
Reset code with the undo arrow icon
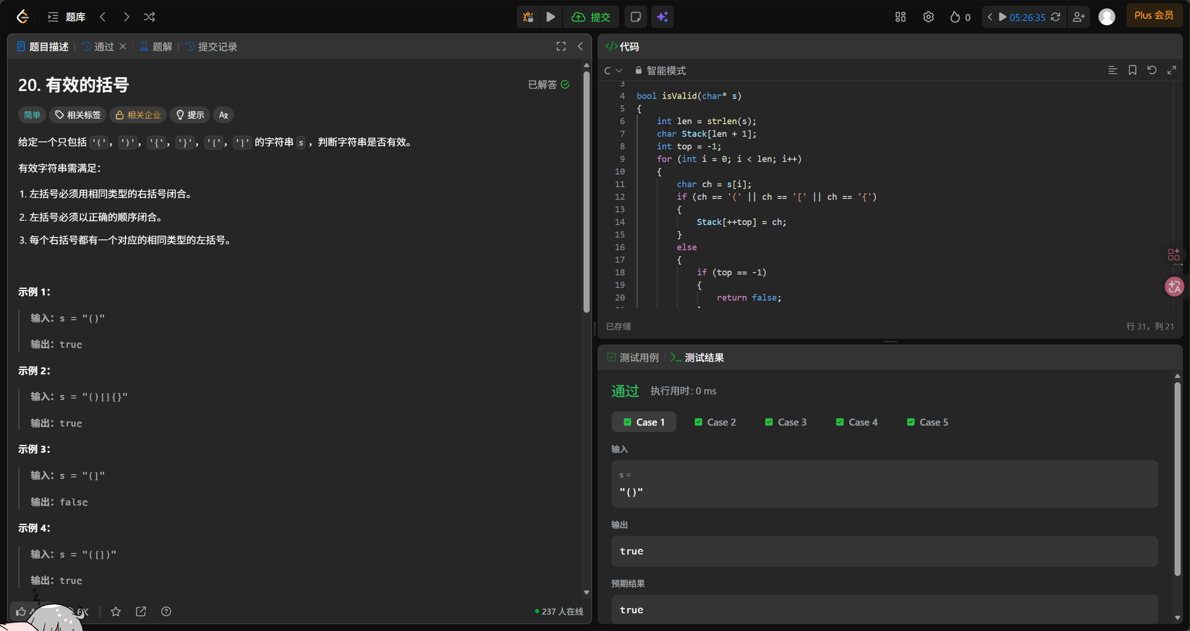[x=1152, y=70]
